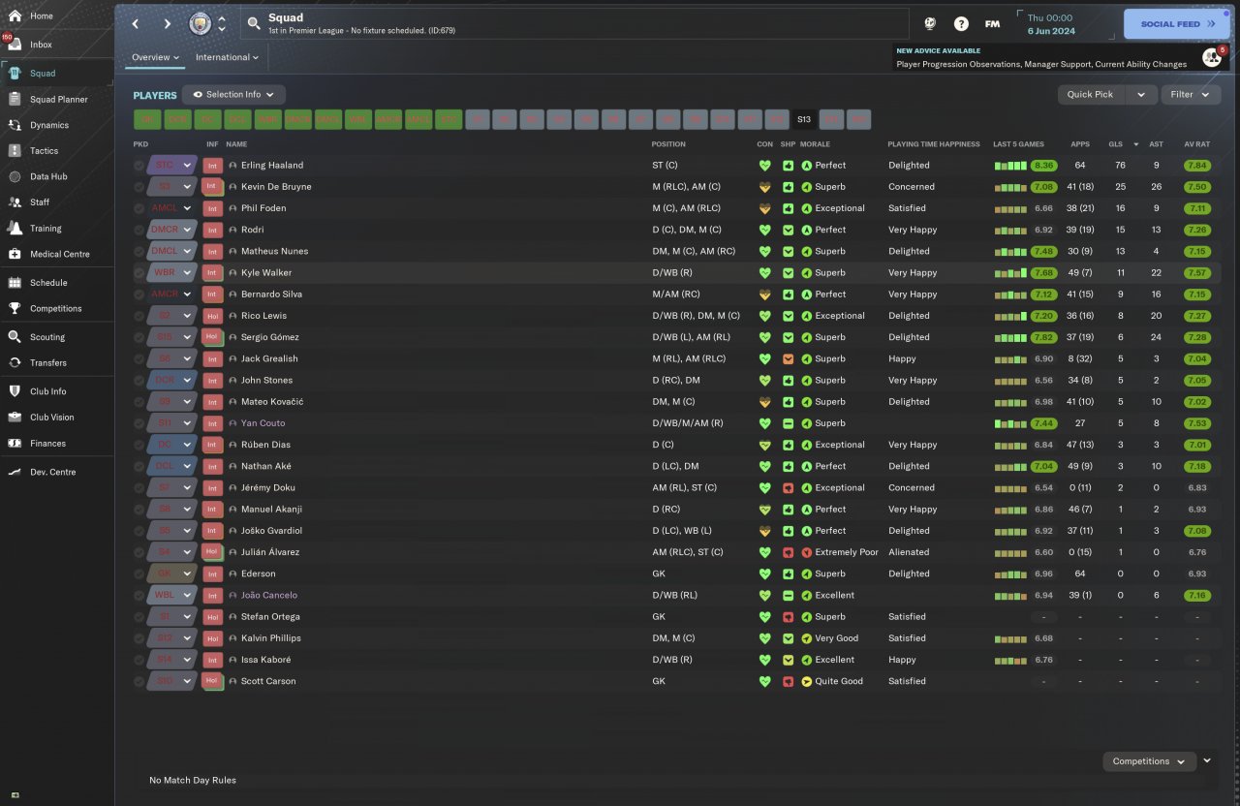Screen dimensions: 1240x806
Task: Open the help question mark icon
Action: click(x=961, y=23)
